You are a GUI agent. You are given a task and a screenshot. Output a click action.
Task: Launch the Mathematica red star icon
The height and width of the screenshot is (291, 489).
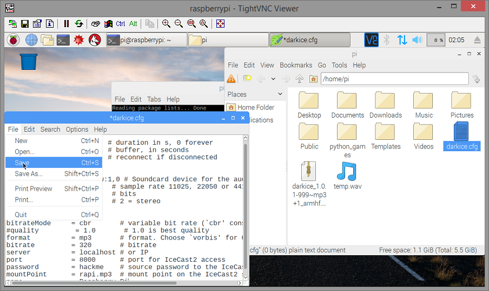tap(78, 40)
